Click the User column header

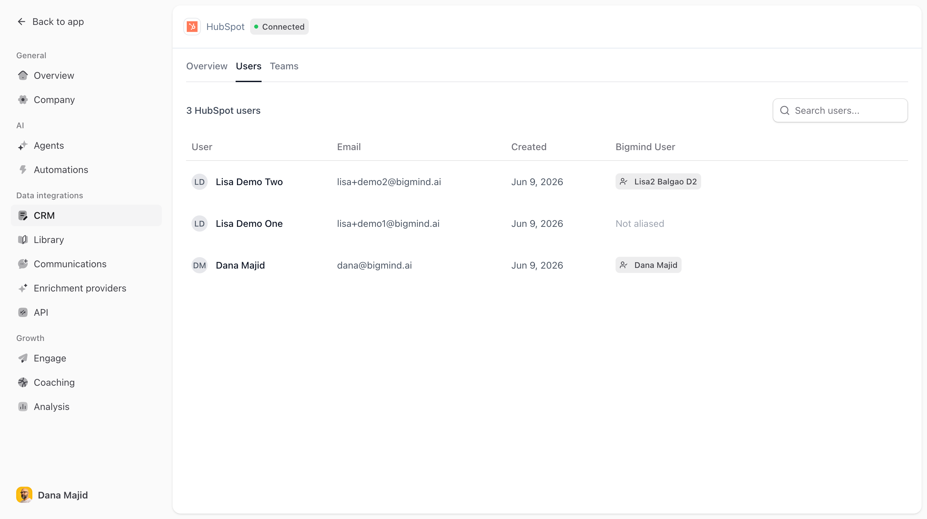(x=202, y=147)
